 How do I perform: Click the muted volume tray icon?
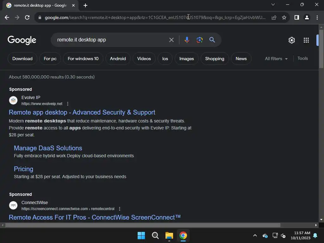(283, 235)
